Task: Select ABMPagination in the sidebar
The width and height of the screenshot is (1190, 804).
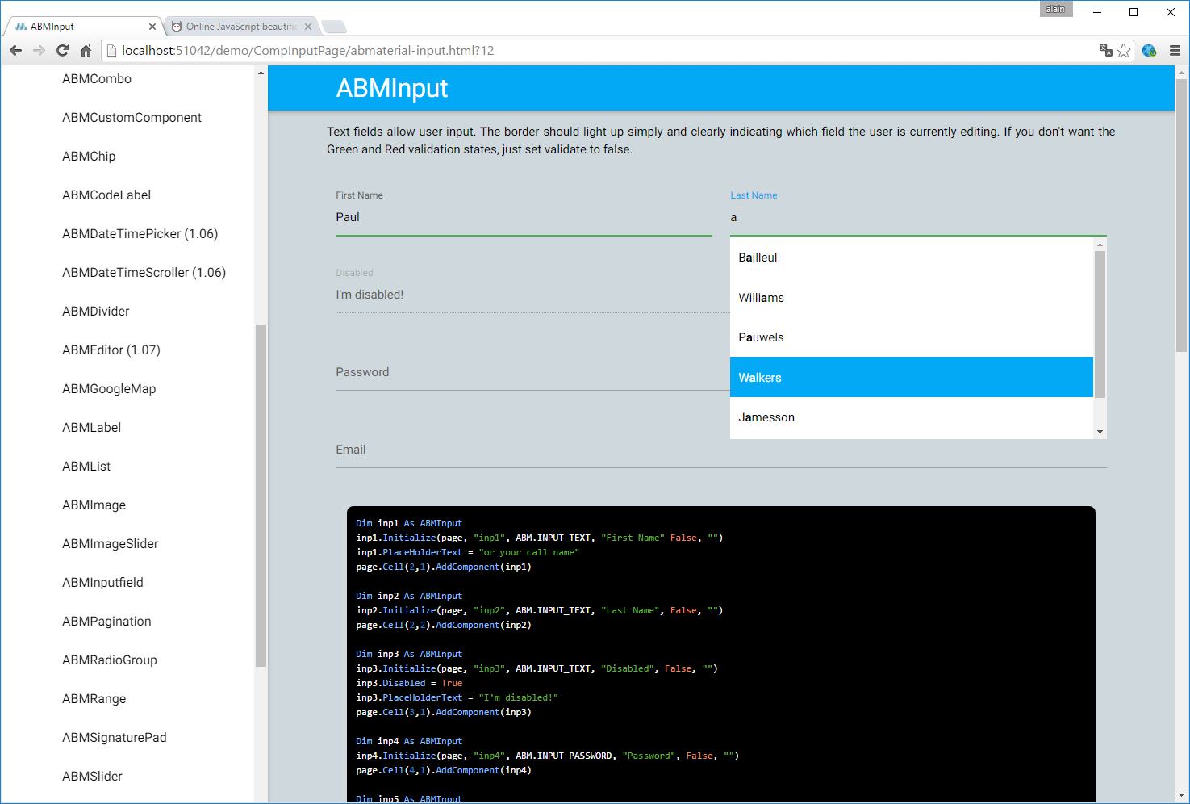Action: (x=106, y=622)
